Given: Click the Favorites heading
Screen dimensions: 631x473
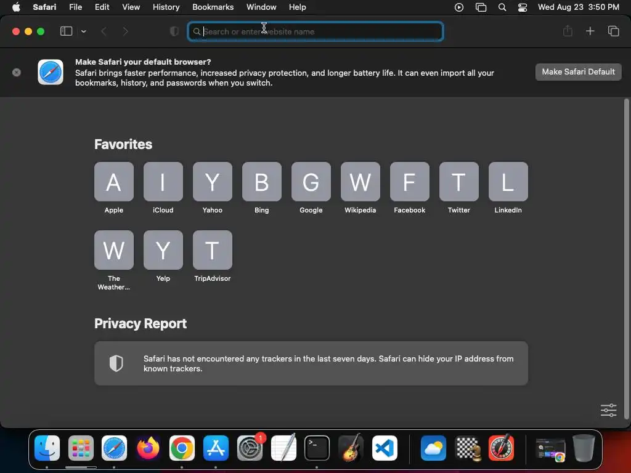Looking at the screenshot, I should (x=123, y=144).
